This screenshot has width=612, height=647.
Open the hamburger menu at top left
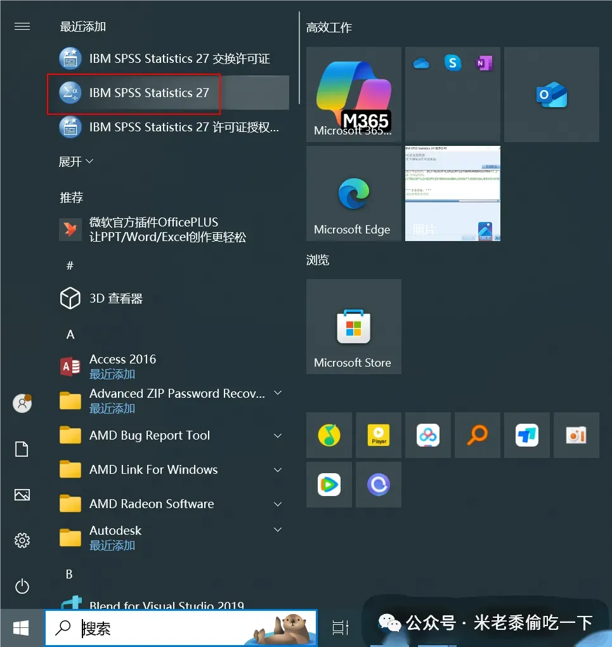click(x=22, y=27)
